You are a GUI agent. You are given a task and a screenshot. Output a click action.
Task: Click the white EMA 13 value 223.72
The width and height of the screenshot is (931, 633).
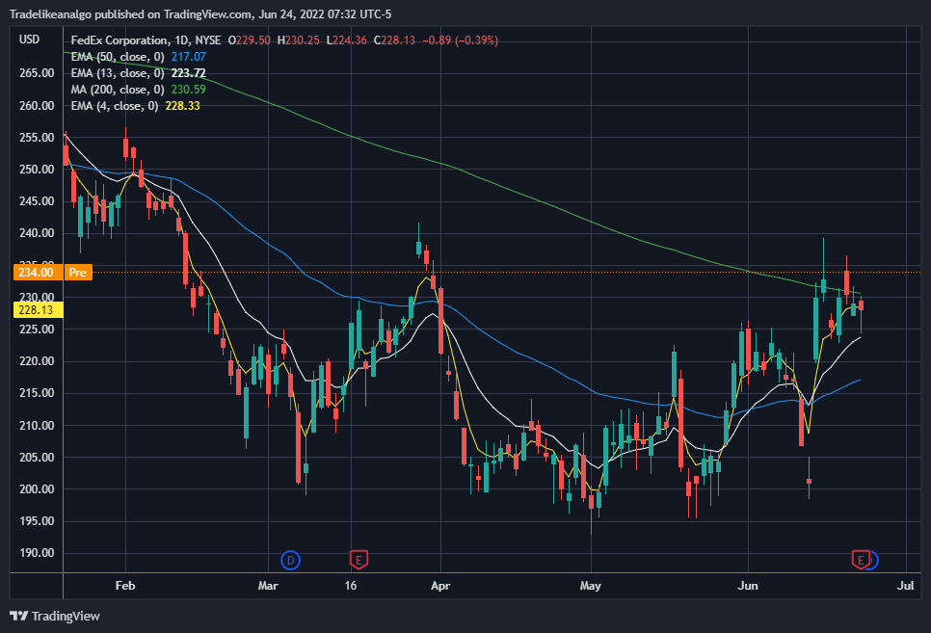point(189,73)
